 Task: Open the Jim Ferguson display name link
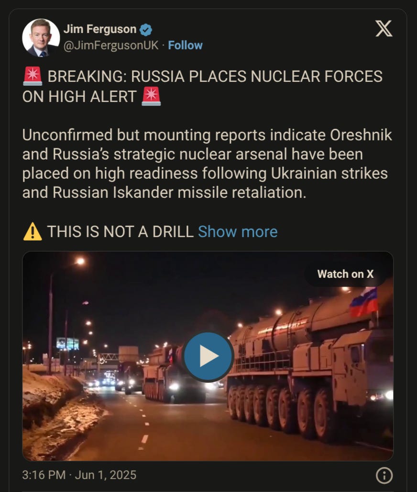click(100, 29)
